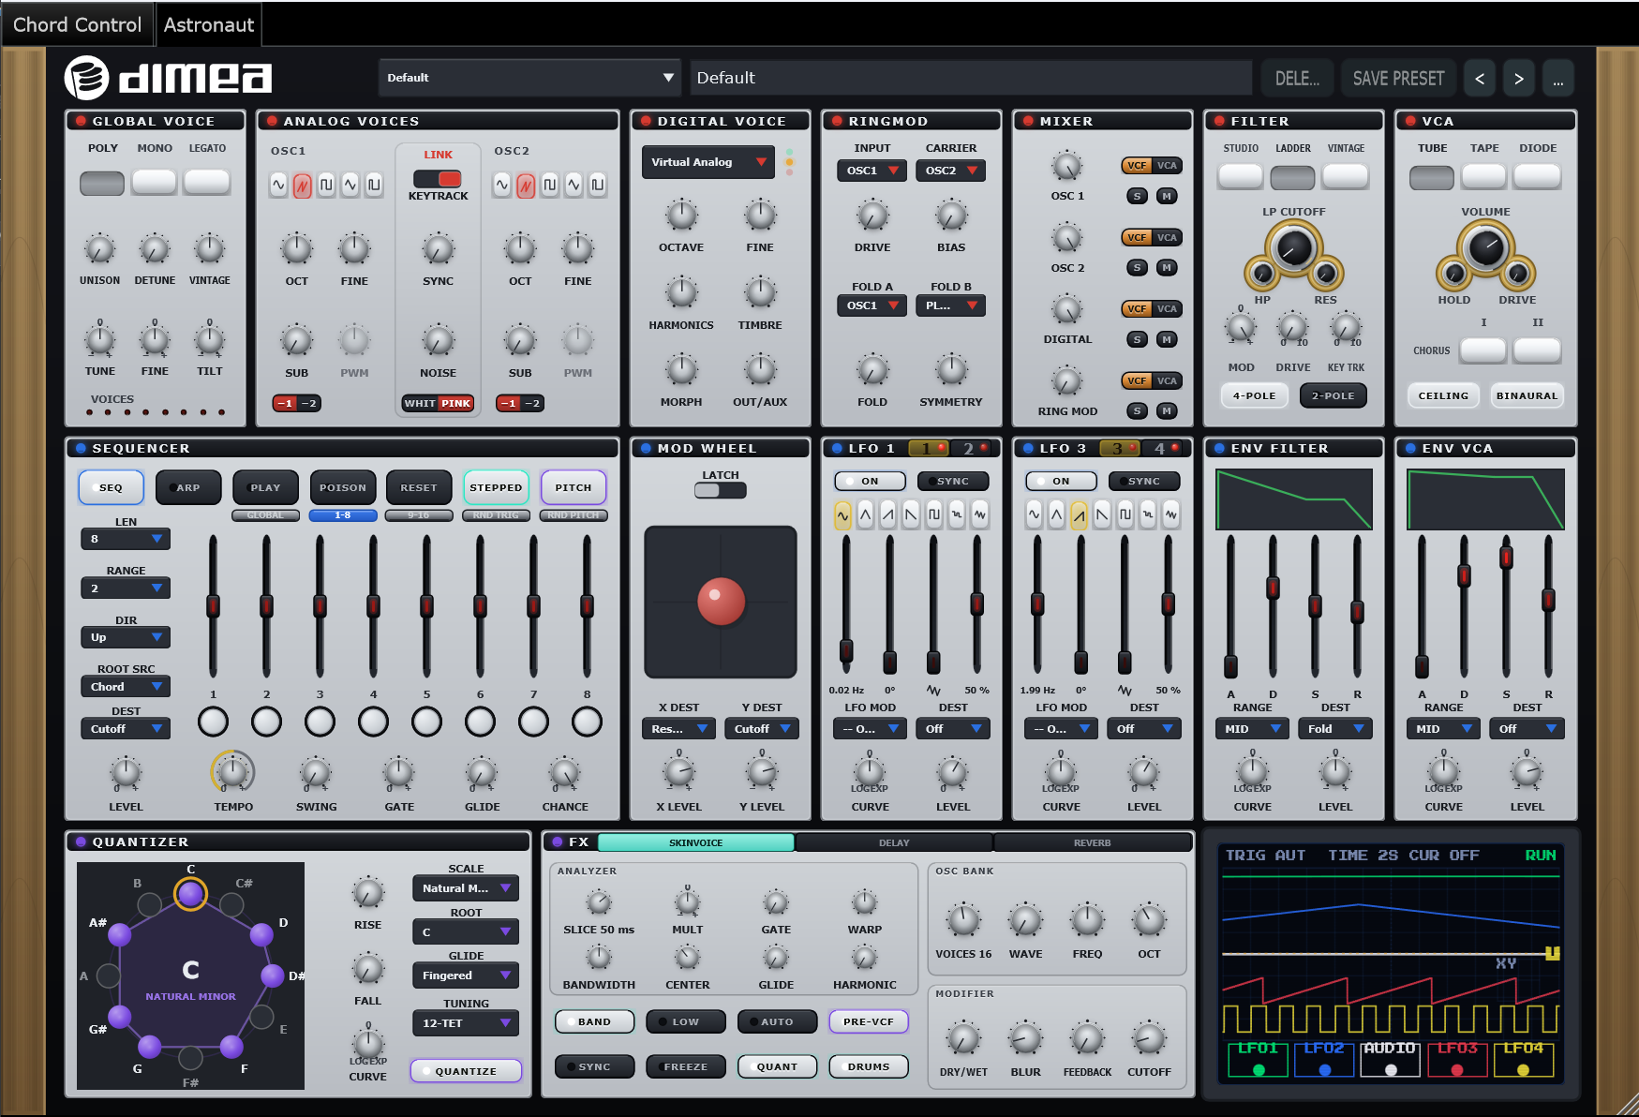Expand the Default preset bank dropdown
Screen dimensions: 1639x1117
point(529,78)
